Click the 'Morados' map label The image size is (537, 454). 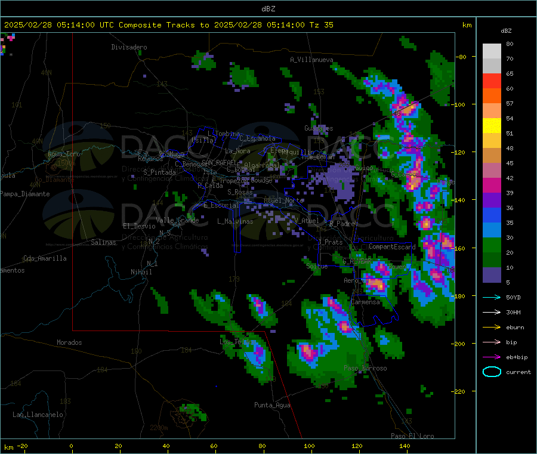coord(69,342)
